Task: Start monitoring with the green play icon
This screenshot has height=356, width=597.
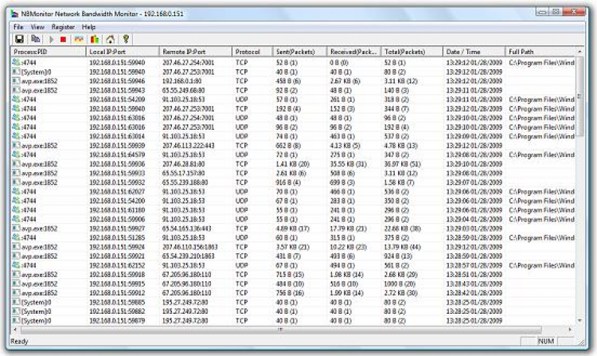Action: [52, 39]
